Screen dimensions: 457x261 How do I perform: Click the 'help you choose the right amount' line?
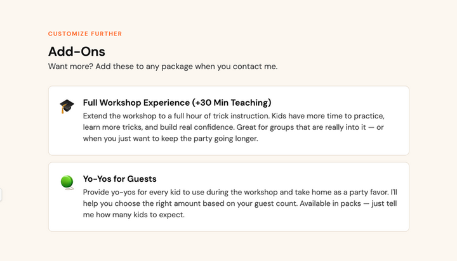click(240, 203)
